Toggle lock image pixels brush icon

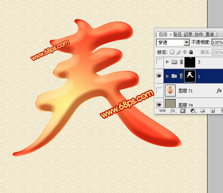pos(178,52)
